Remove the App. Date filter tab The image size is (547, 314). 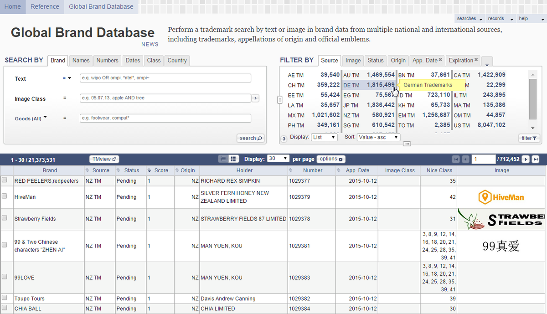pyautogui.click(x=440, y=60)
